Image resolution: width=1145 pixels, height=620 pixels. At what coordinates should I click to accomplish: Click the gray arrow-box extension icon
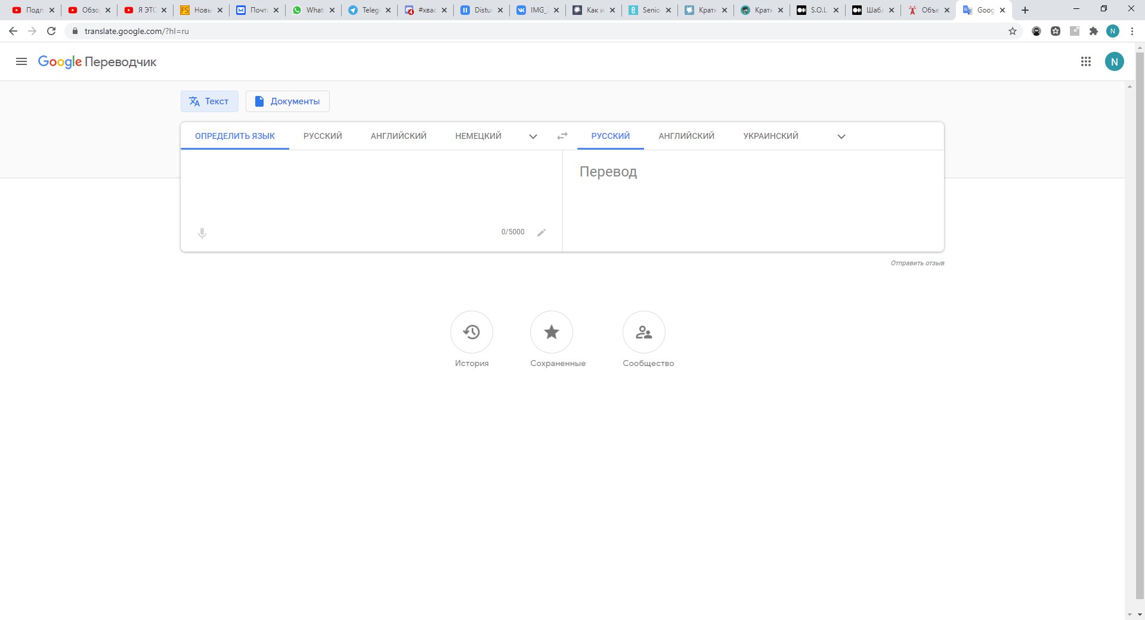tap(1075, 31)
